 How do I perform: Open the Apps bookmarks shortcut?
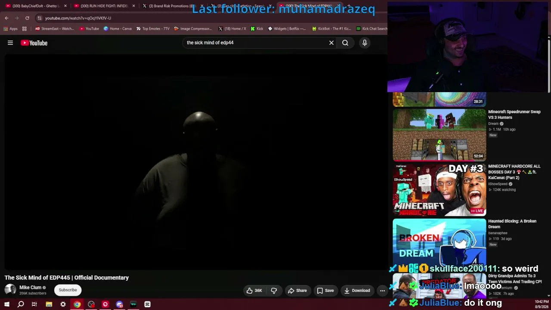tap(10, 29)
